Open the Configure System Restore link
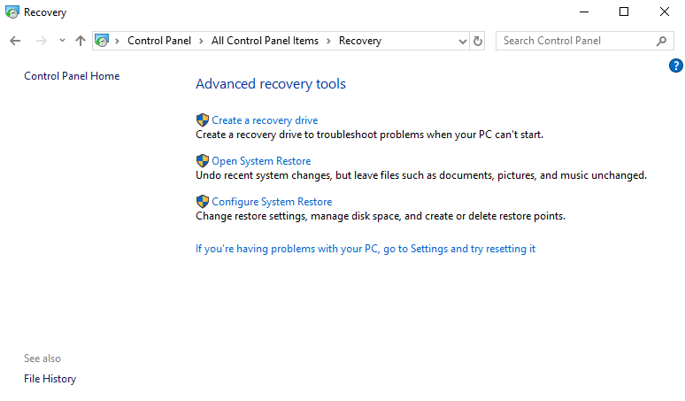This screenshot has height=401, width=685. [272, 202]
